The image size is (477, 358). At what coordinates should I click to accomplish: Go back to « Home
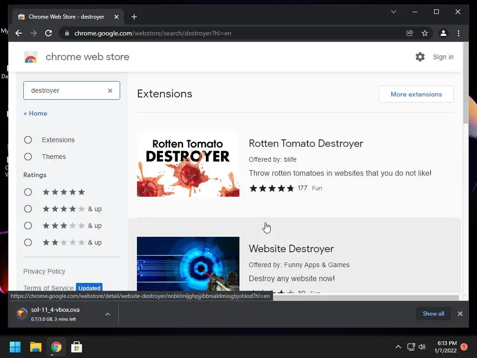click(35, 113)
